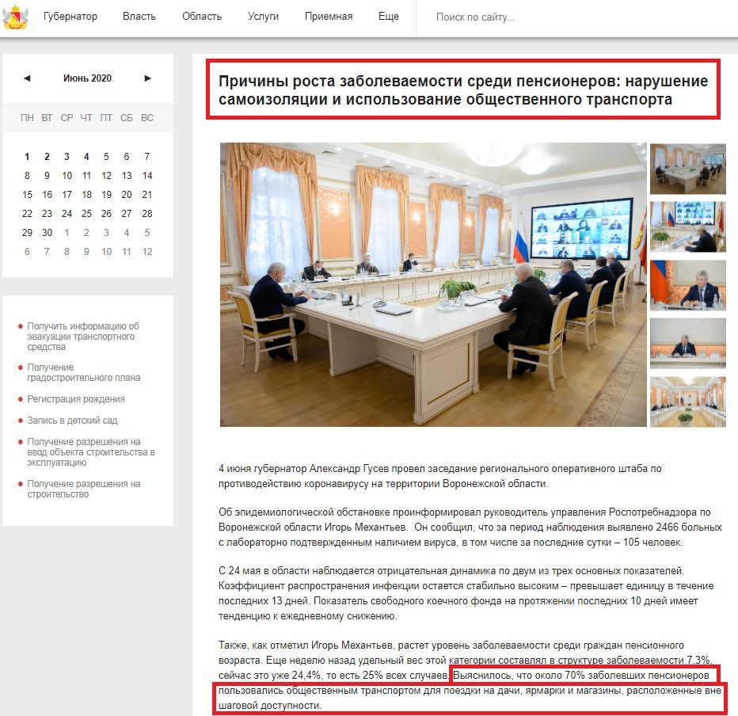Open Запись в детский сад link
738x716 pixels.
(x=72, y=420)
